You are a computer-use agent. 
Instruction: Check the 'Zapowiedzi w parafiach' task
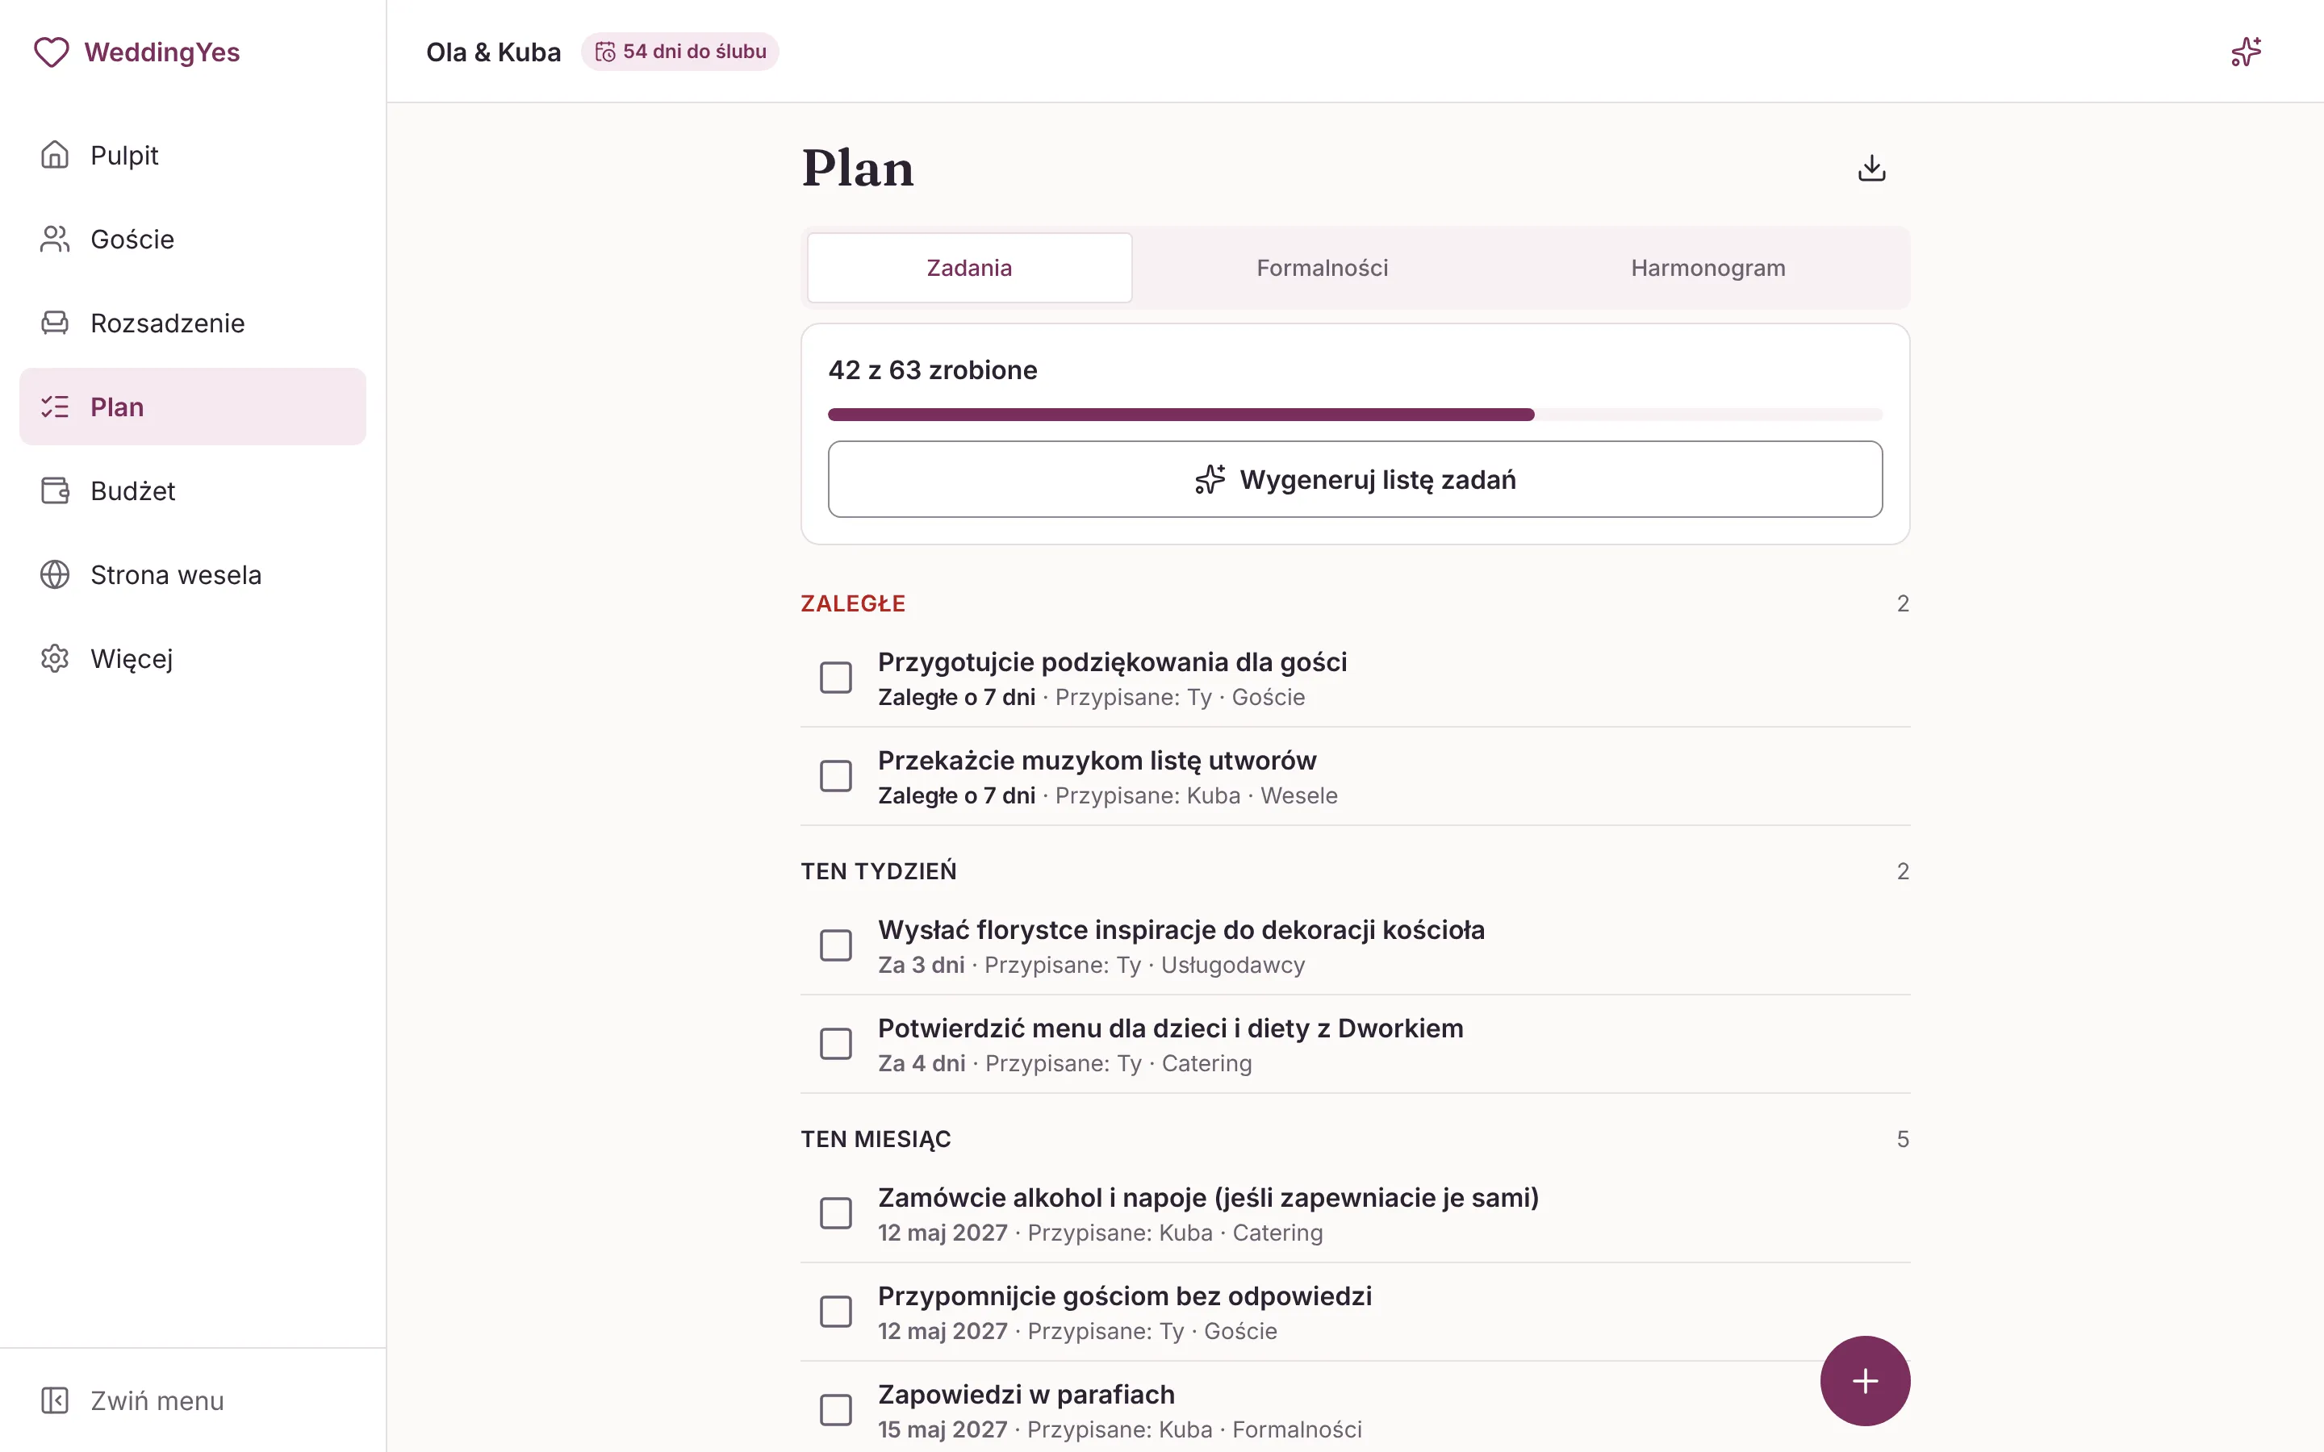[x=835, y=1411]
